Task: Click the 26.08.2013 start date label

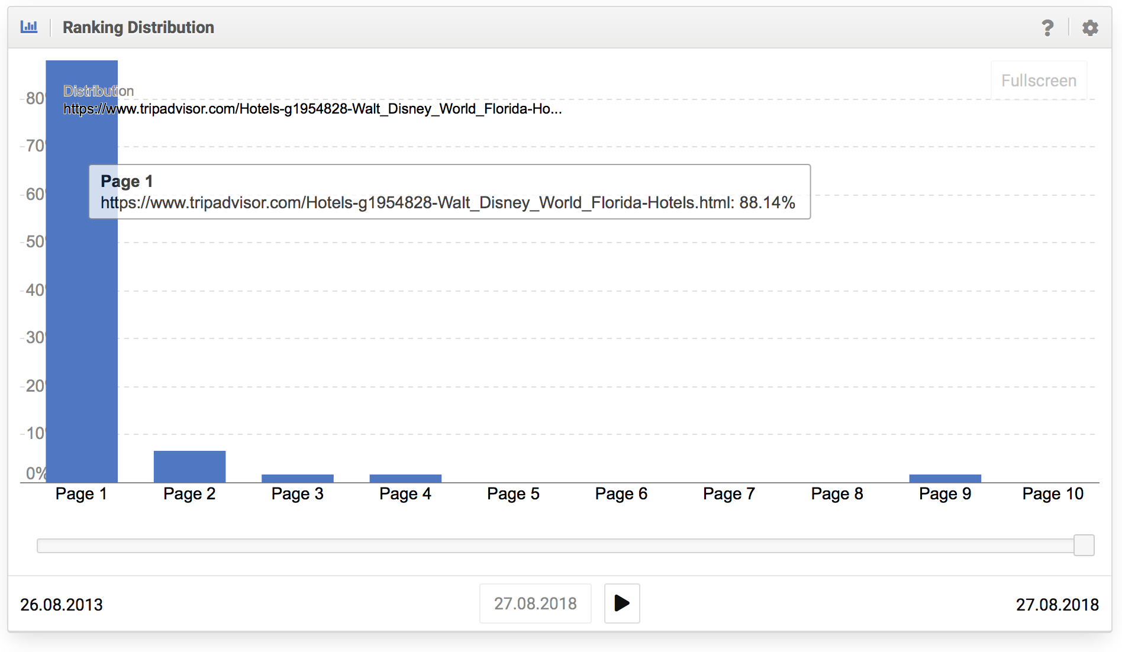Action: pos(62,605)
